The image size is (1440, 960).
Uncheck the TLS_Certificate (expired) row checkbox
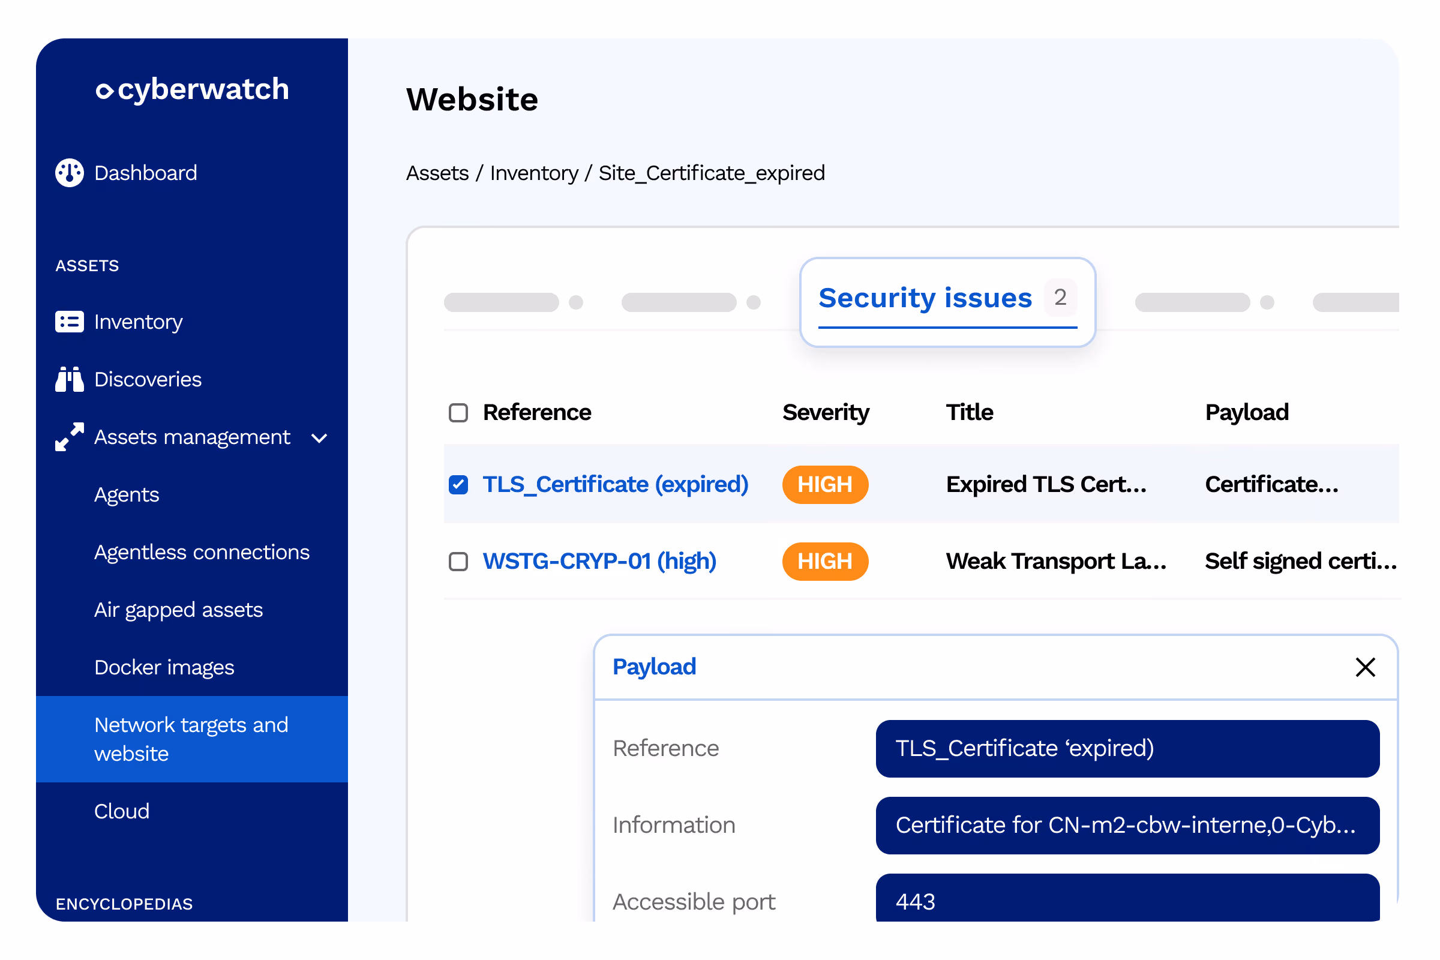pos(458,485)
